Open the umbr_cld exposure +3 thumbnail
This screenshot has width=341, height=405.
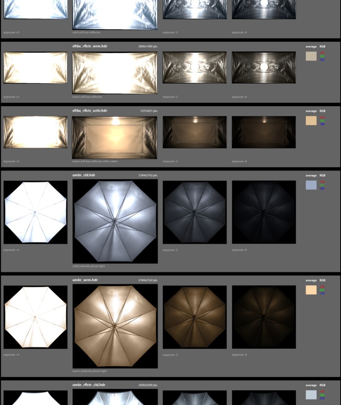[35, 212]
